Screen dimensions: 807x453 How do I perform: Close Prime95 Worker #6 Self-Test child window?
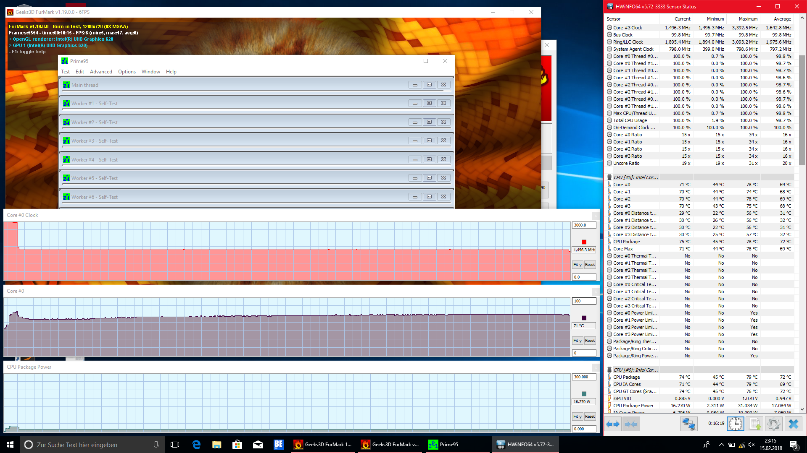coord(443,197)
